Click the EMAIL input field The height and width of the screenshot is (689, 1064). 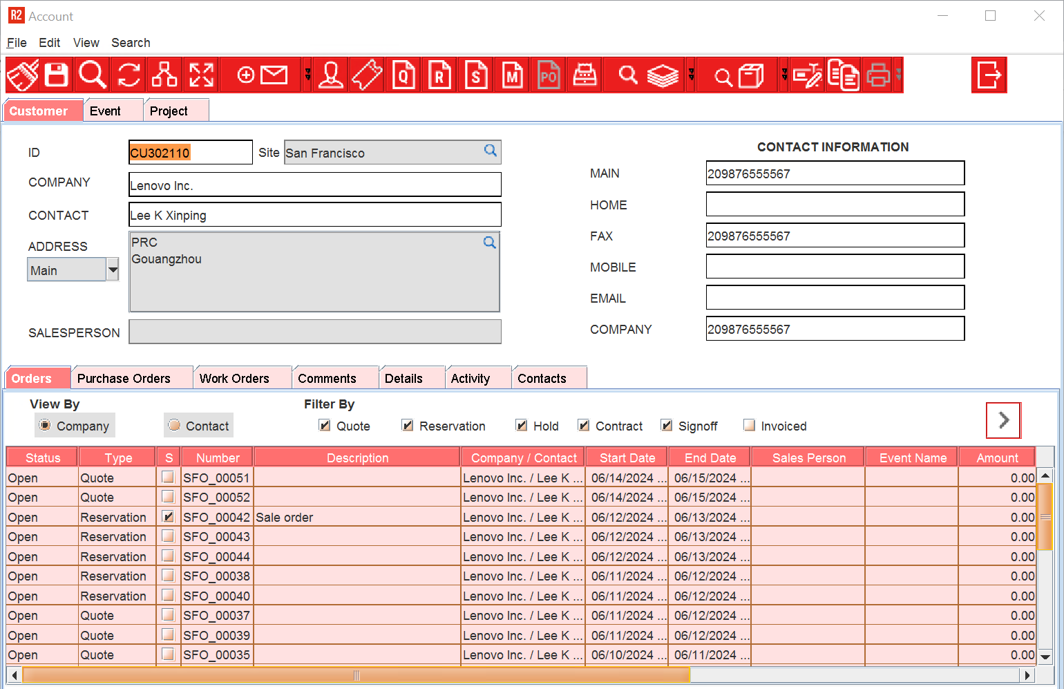pyautogui.click(x=835, y=298)
